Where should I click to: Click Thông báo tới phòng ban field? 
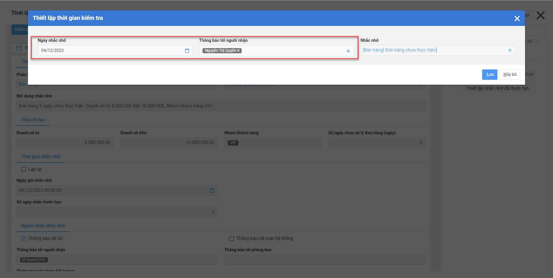coord(325,260)
